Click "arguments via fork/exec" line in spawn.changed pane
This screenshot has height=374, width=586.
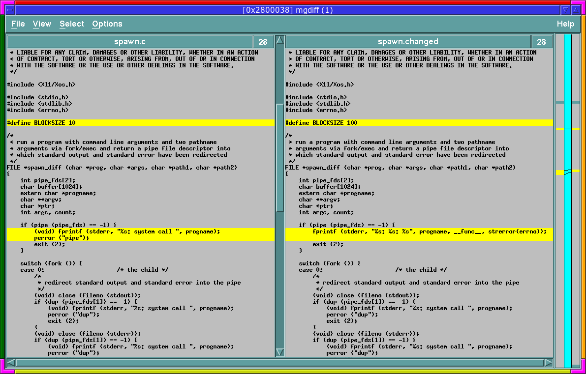(x=399, y=148)
